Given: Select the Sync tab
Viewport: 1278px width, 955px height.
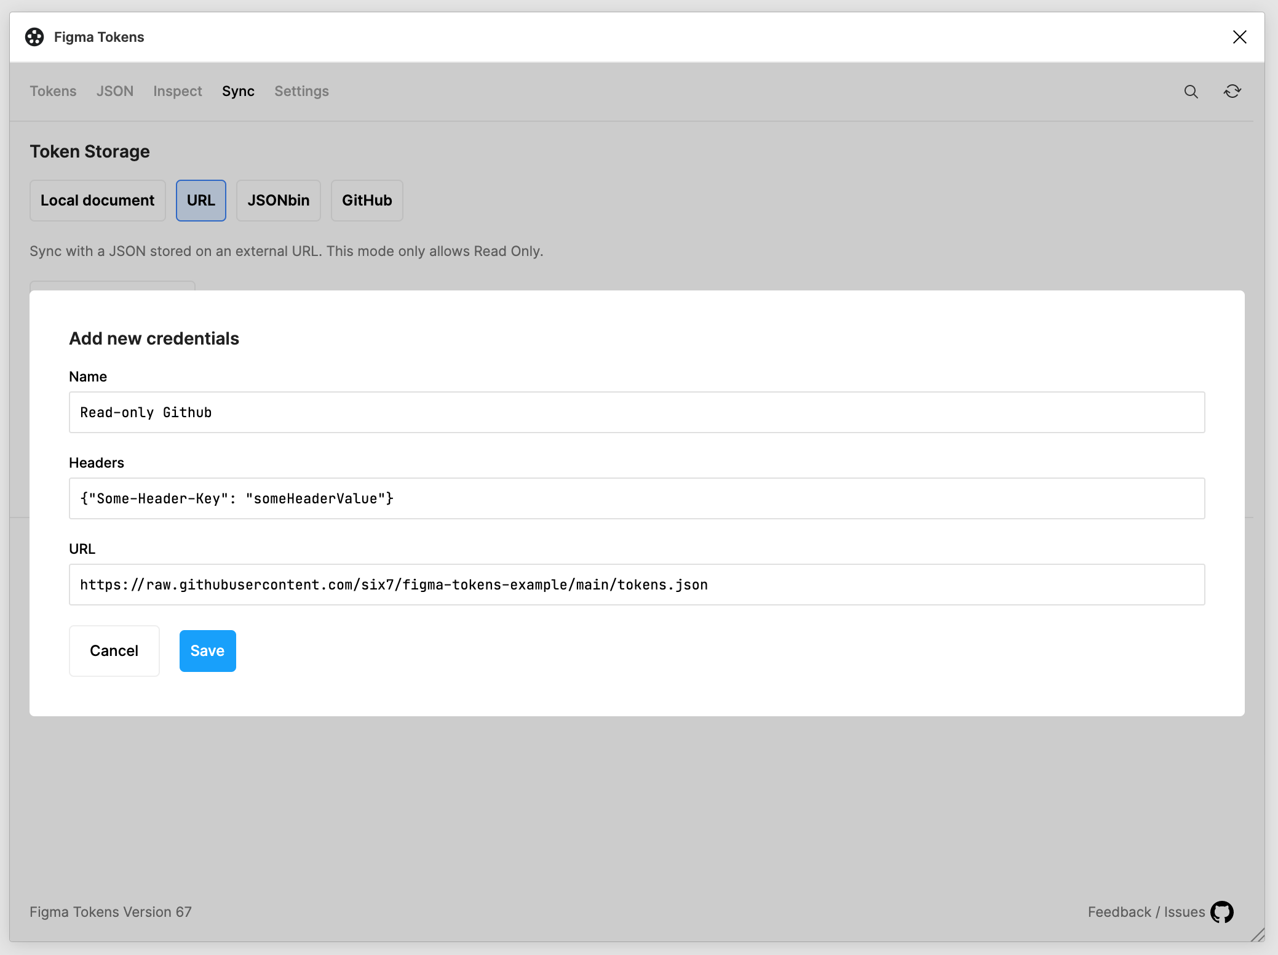Looking at the screenshot, I should 238,91.
